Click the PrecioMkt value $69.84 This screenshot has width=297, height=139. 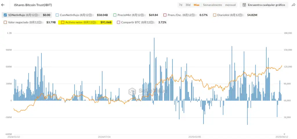[x=154, y=15]
